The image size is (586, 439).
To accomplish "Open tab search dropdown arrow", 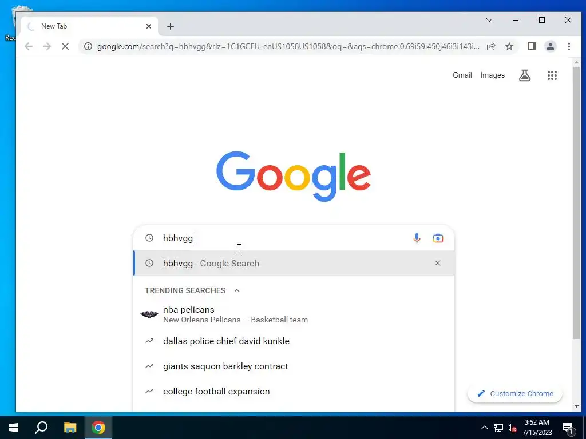I will 489,20.
